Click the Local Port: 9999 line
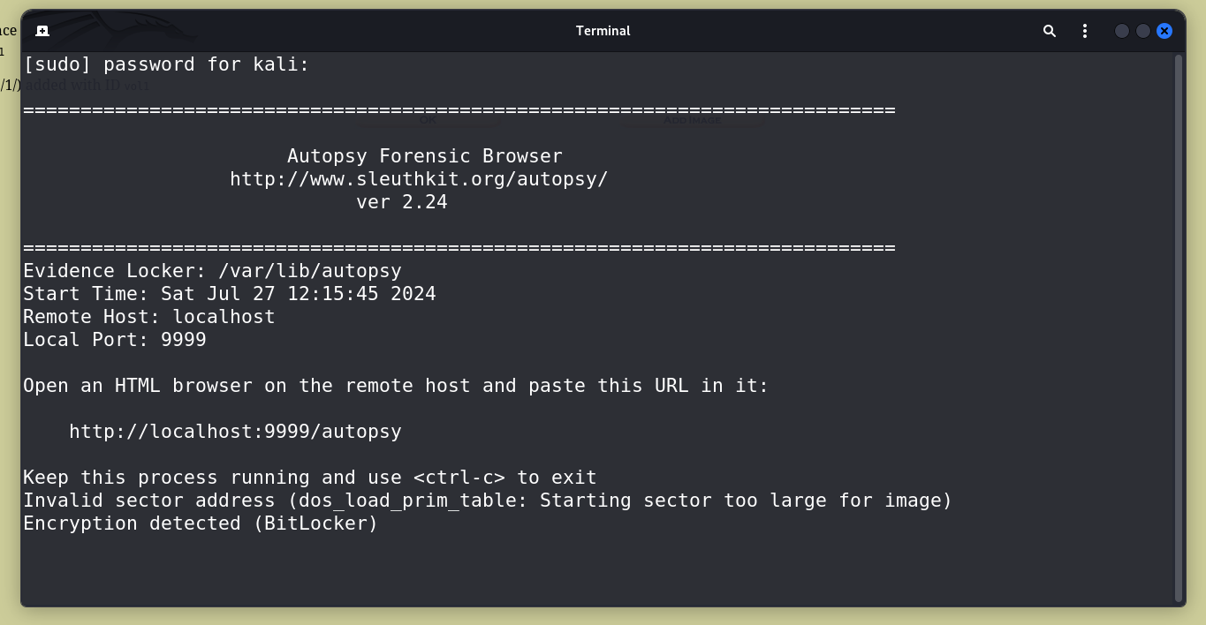Image resolution: width=1206 pixels, height=625 pixels. [115, 340]
